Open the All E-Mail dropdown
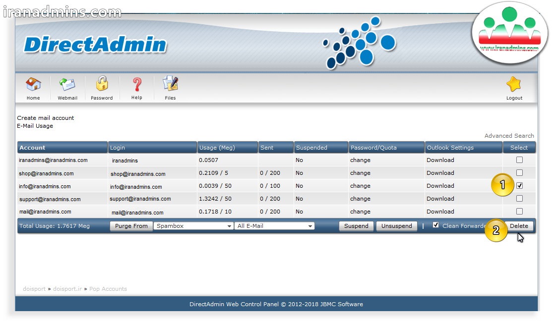 [274, 226]
